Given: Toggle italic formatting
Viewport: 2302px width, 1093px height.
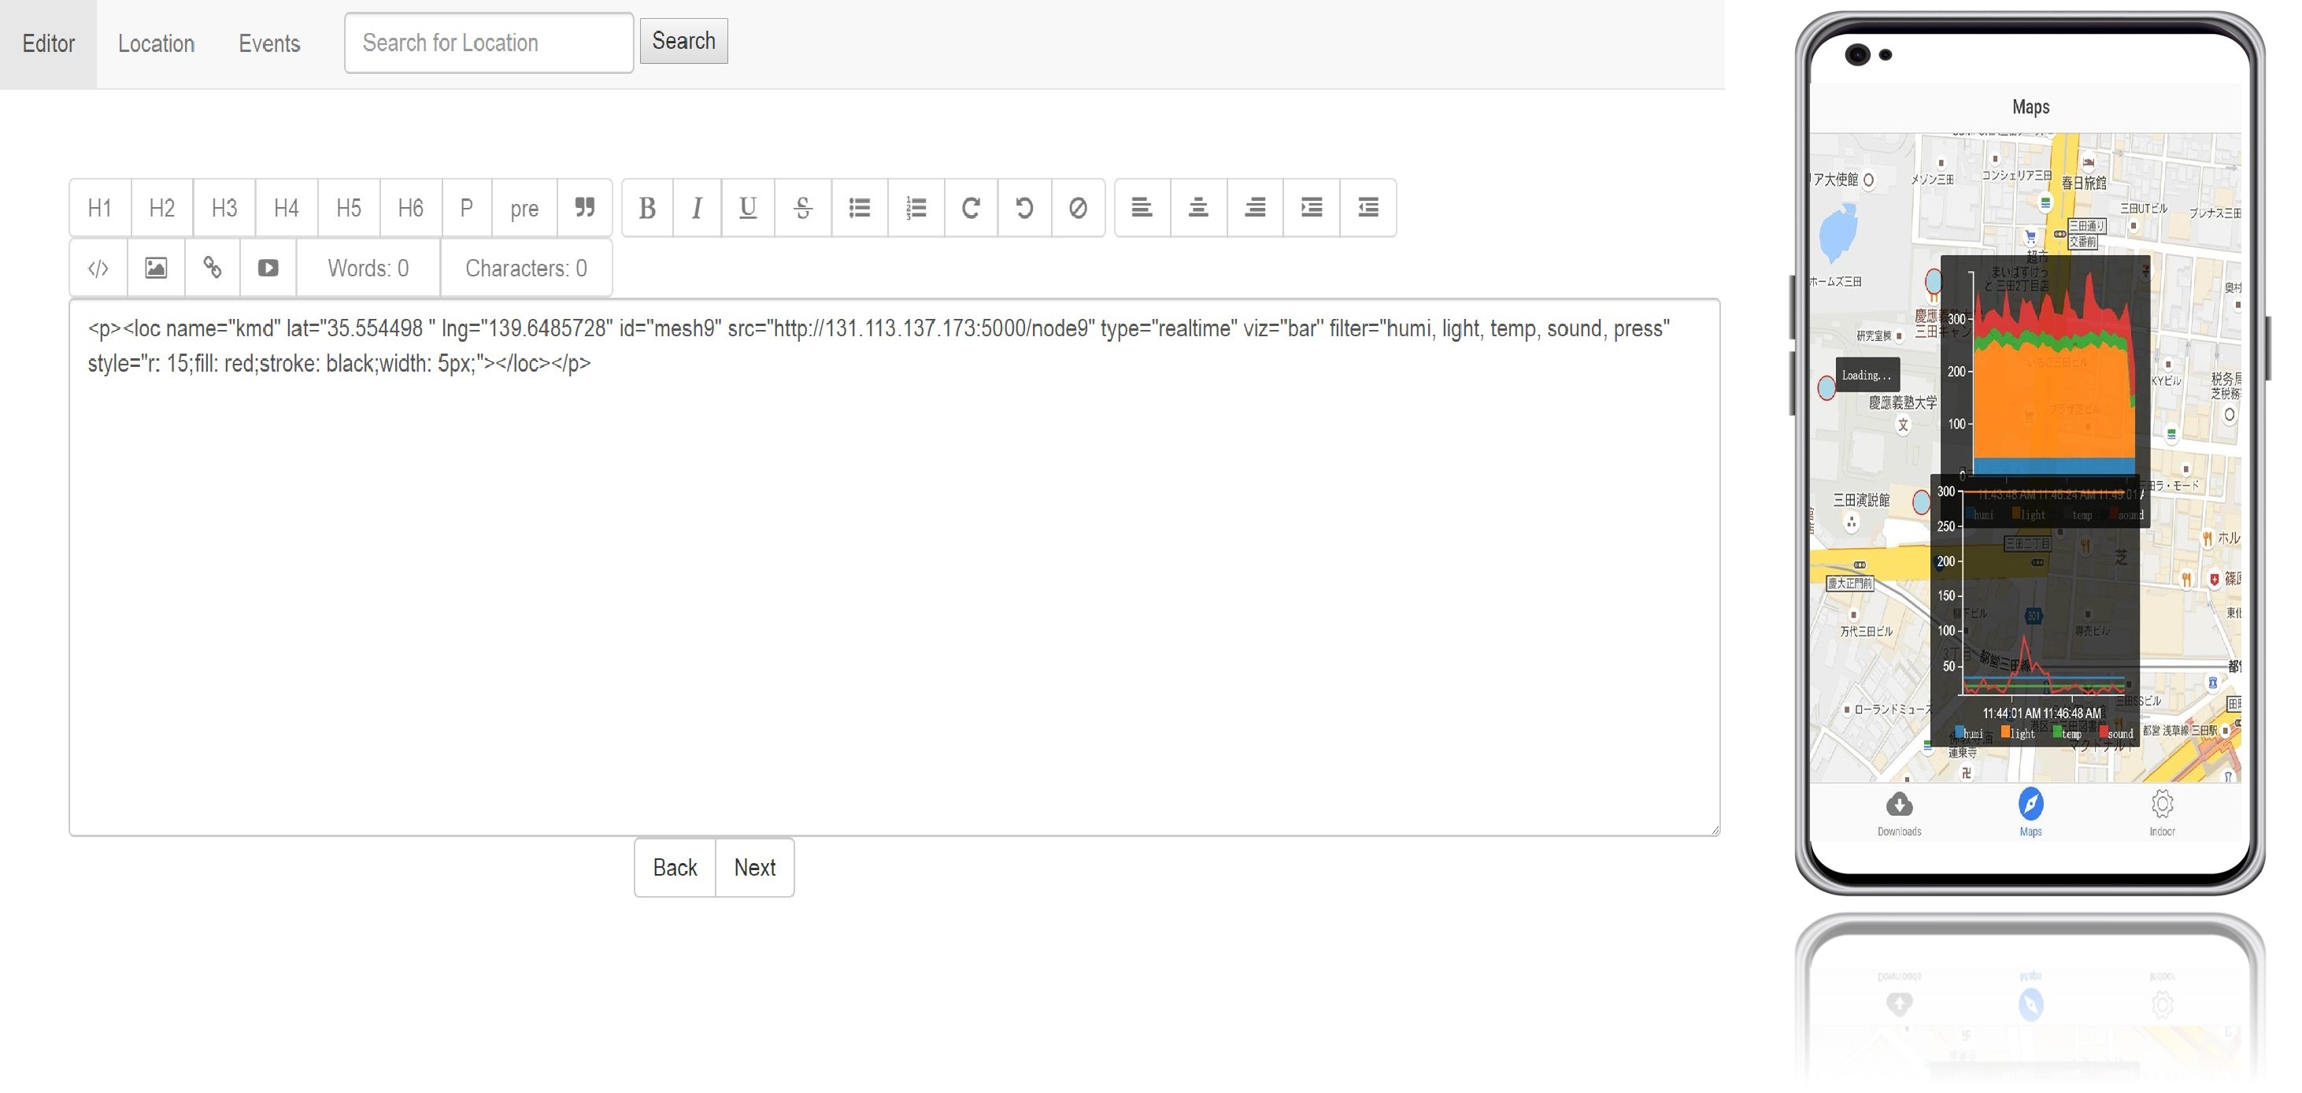Looking at the screenshot, I should click(x=697, y=208).
